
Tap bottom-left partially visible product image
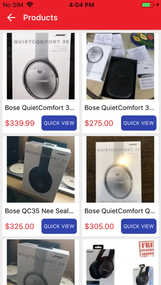coord(41,262)
